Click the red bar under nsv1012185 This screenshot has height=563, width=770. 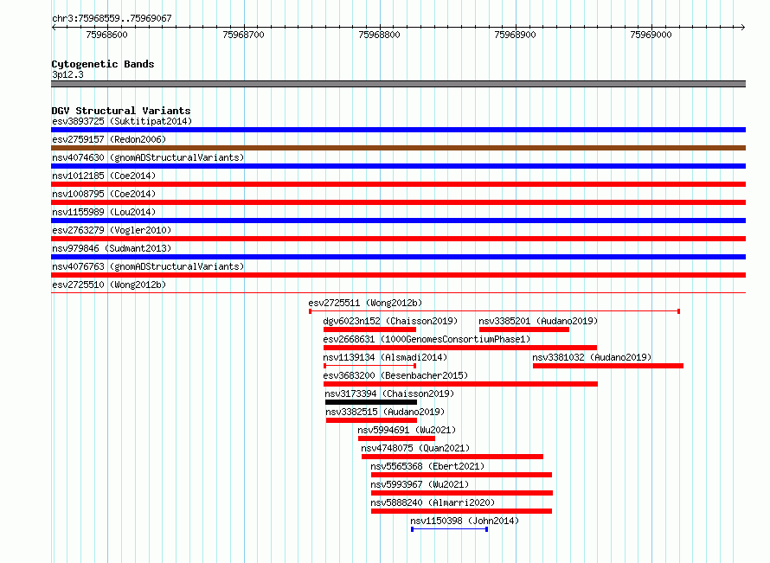tap(398, 184)
